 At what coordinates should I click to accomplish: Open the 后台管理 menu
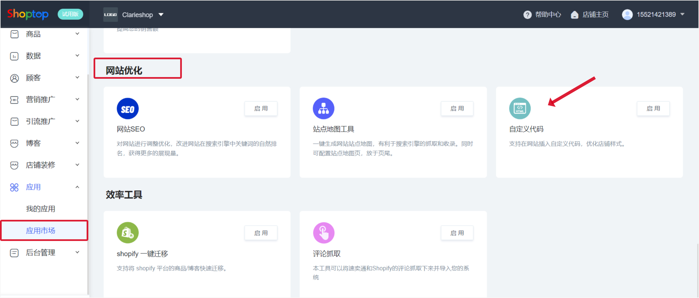click(x=40, y=253)
